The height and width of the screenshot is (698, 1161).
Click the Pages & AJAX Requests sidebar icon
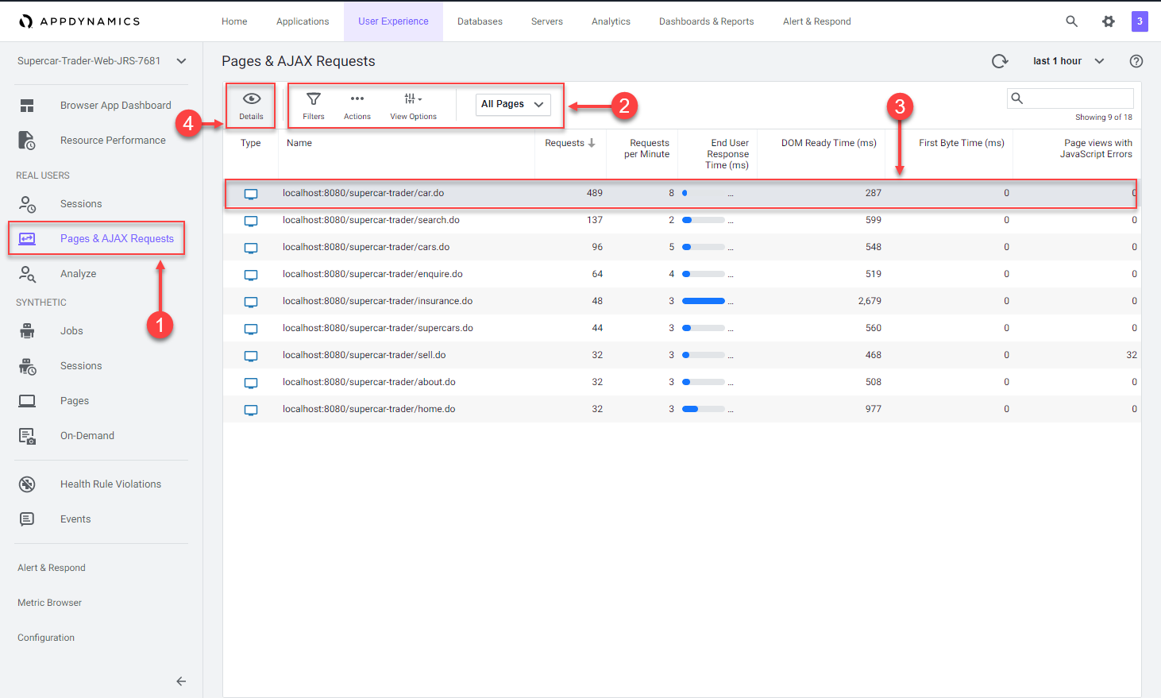[x=27, y=239]
